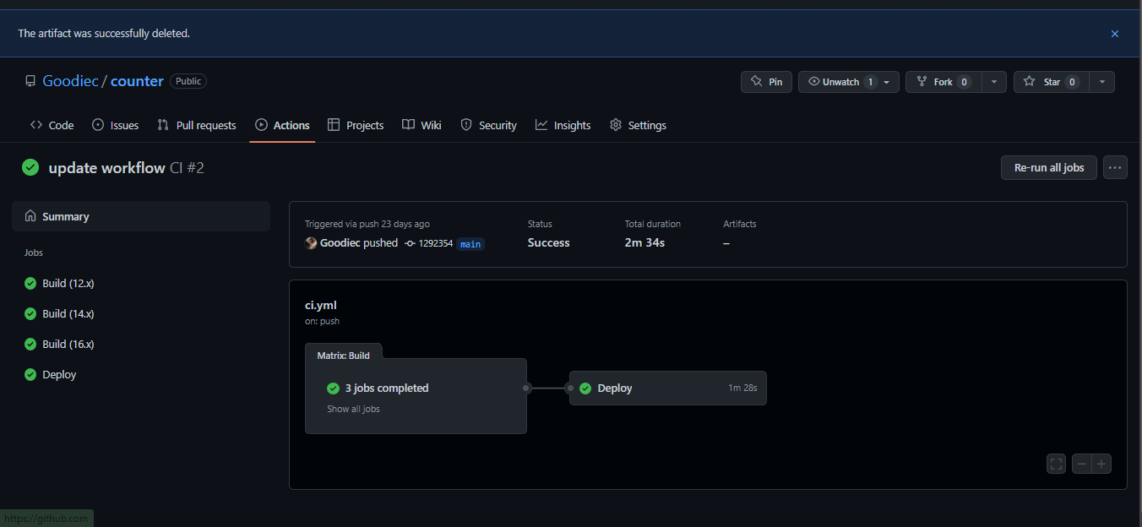This screenshot has height=527, width=1142.
Task: Open the star lists dropdown arrow
Action: click(1101, 82)
